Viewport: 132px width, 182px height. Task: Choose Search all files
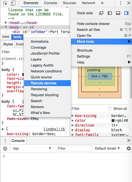click(x=101, y=30)
